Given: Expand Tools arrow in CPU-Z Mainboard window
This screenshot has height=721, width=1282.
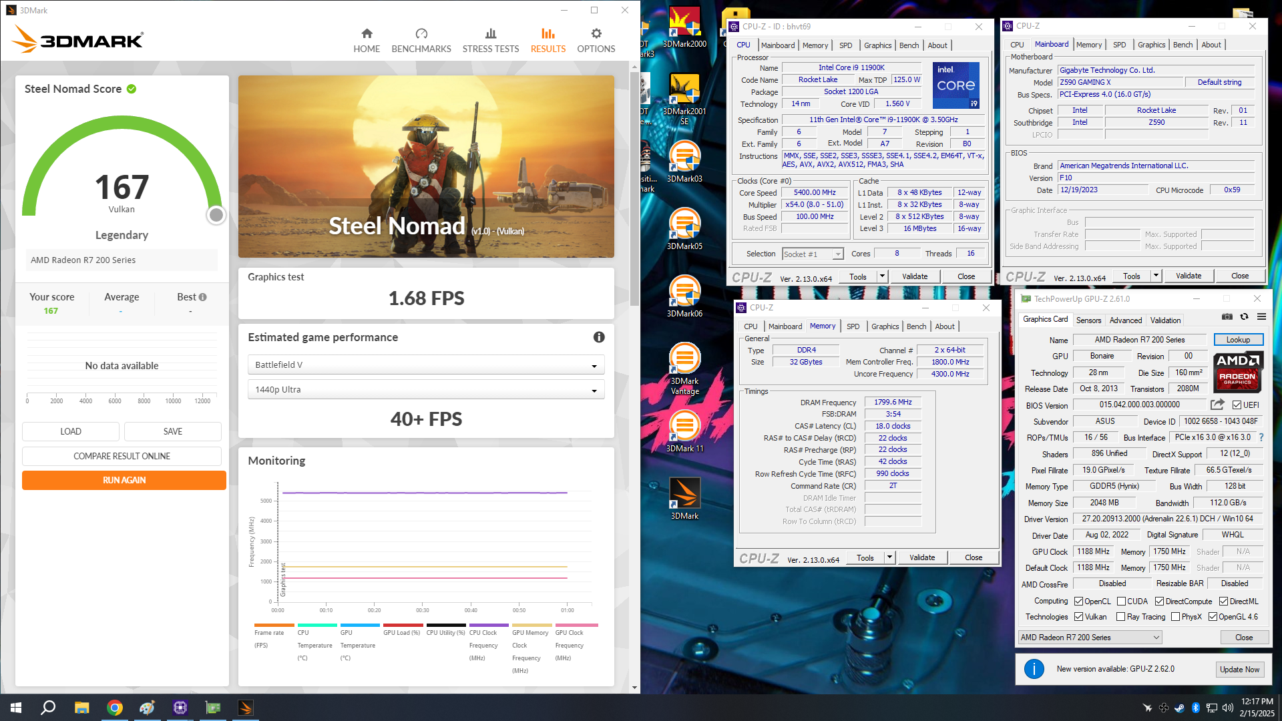Looking at the screenshot, I should pos(1156,276).
